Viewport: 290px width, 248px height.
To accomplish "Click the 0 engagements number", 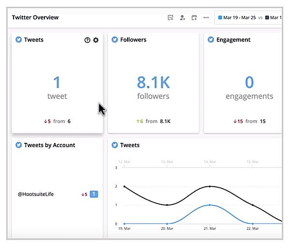I will click(x=249, y=83).
